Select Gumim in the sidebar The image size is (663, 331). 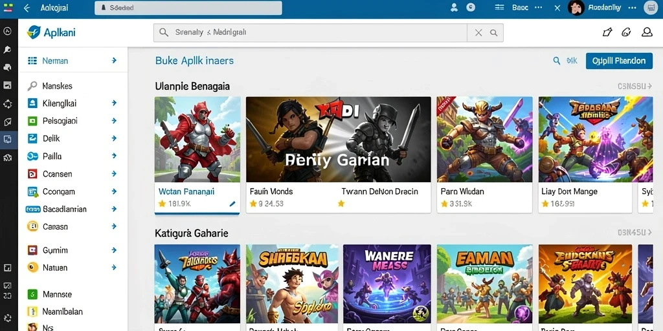pos(55,250)
